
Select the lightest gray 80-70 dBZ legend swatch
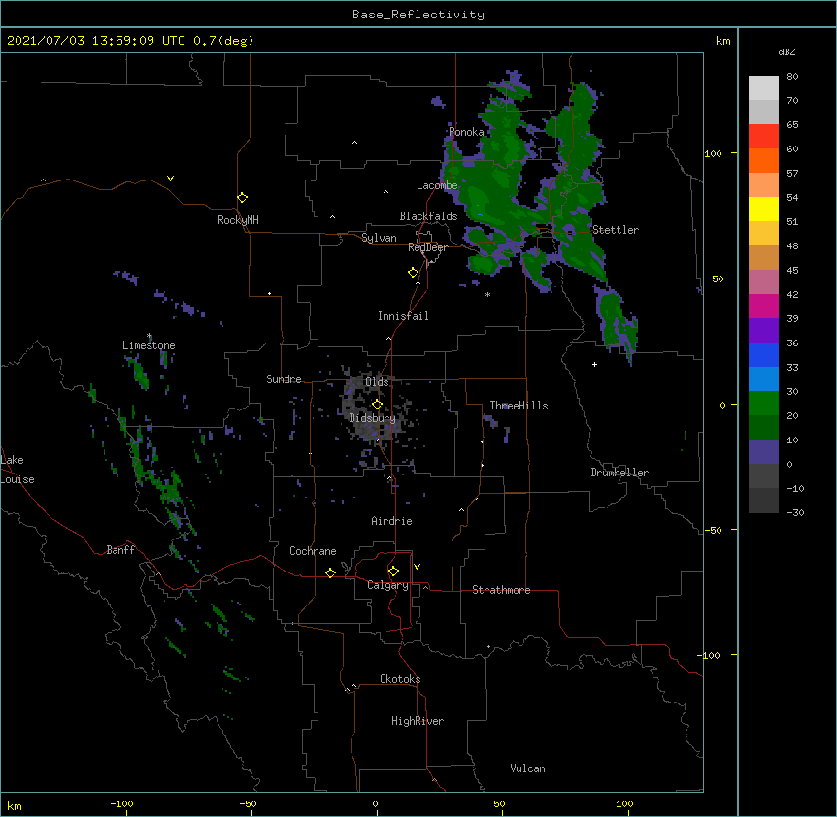tap(763, 87)
